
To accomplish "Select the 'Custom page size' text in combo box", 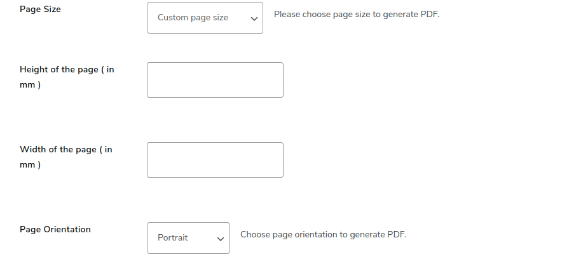I will pyautogui.click(x=193, y=18).
